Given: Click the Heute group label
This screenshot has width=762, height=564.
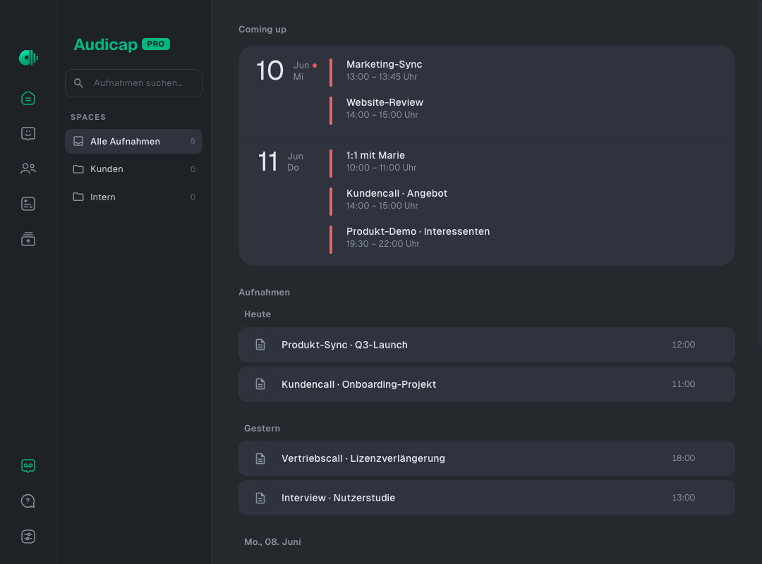Looking at the screenshot, I should tap(258, 314).
